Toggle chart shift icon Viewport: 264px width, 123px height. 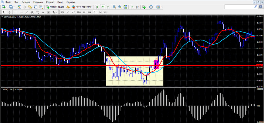tap(138, 7)
